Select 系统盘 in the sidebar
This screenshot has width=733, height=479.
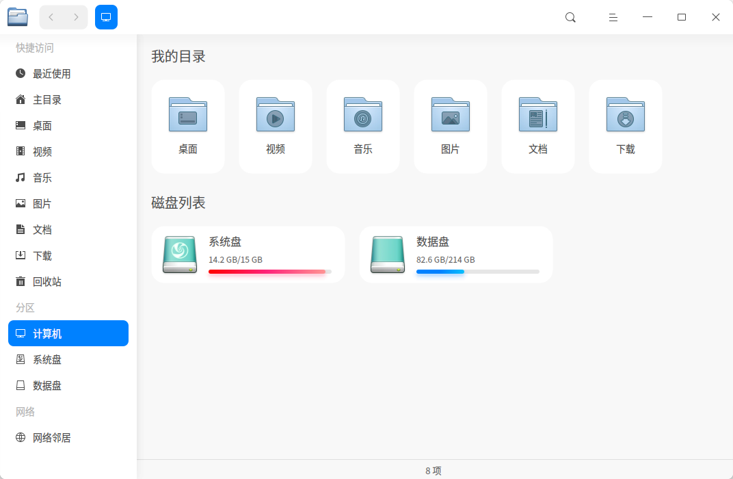coord(68,359)
